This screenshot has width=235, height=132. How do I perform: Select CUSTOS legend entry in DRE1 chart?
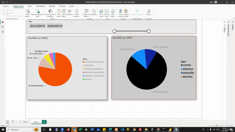click(x=186, y=65)
